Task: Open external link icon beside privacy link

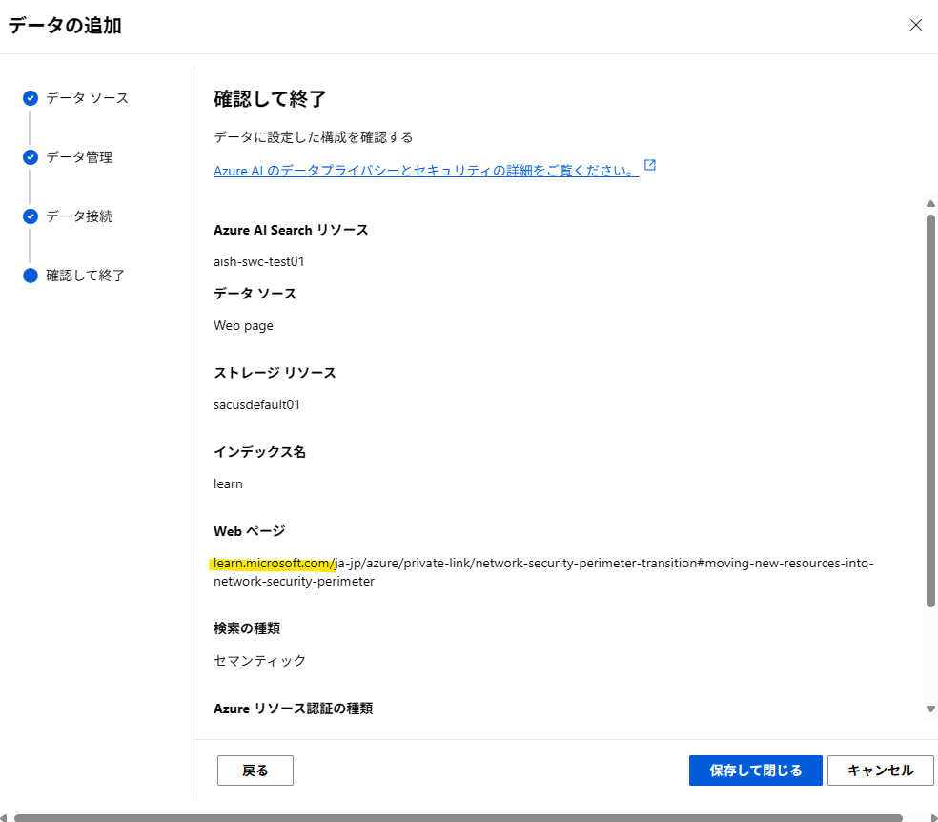Action: coord(650,165)
